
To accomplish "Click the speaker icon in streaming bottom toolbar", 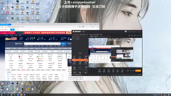I will coord(122,70).
